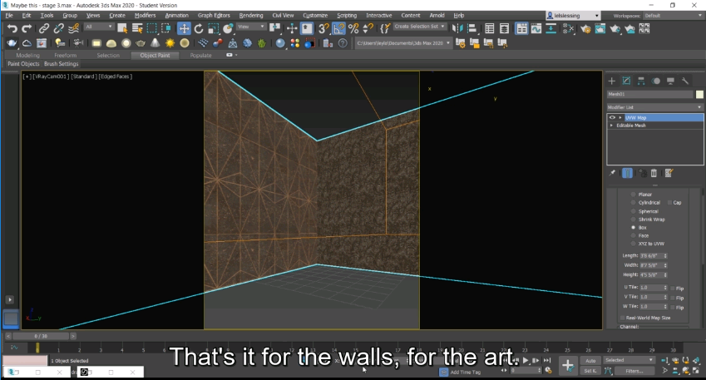Click the Mirror tool icon
Viewport: 706px width, 380px height.
(x=457, y=29)
